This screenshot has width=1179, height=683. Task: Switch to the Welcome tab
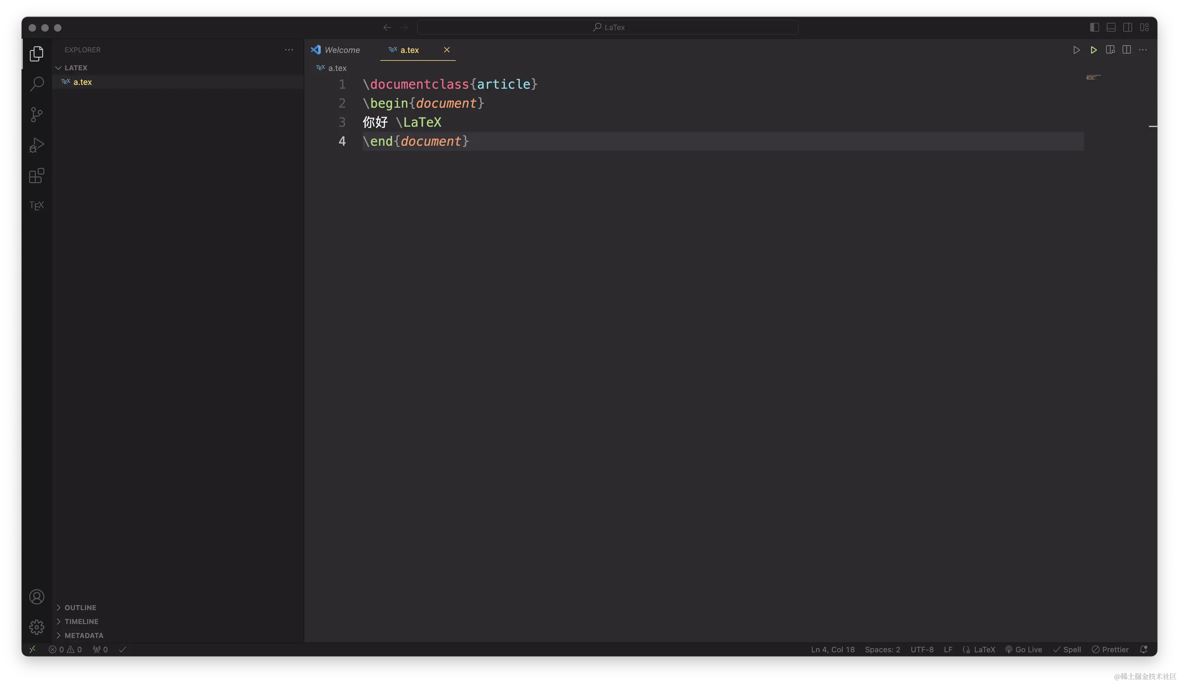click(342, 49)
